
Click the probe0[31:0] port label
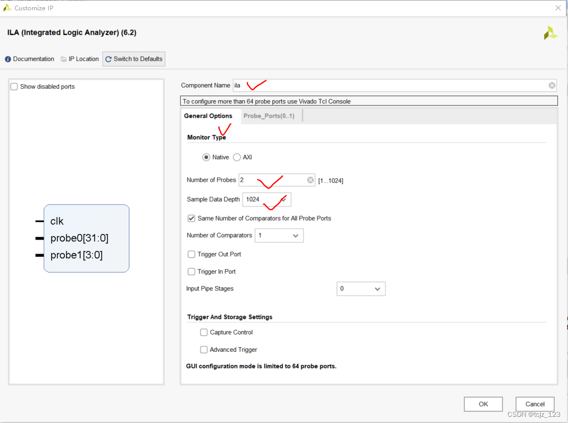pos(79,238)
